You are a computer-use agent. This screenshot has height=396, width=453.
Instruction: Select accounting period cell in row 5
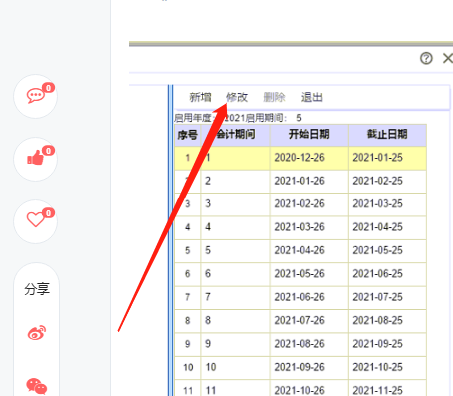point(235,250)
